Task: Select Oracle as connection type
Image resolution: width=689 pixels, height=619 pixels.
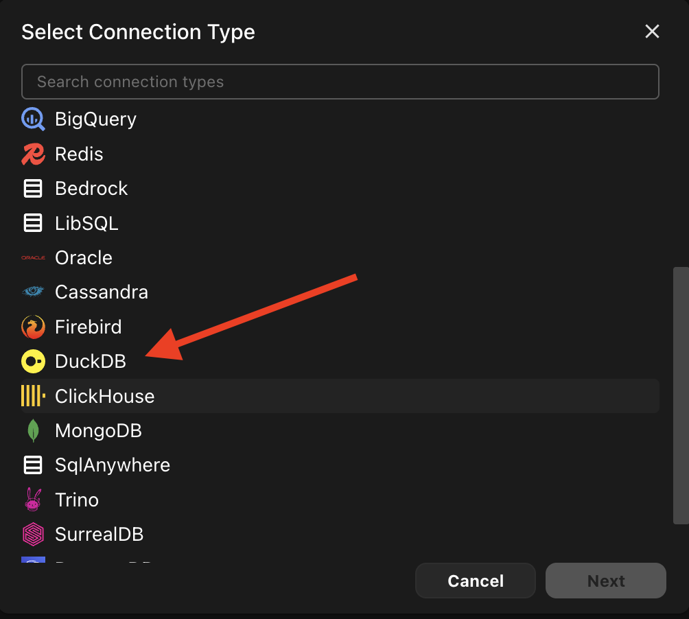Action: (340, 257)
